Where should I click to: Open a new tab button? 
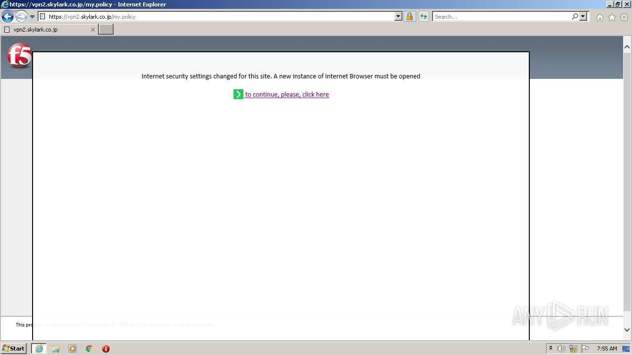[x=106, y=30]
